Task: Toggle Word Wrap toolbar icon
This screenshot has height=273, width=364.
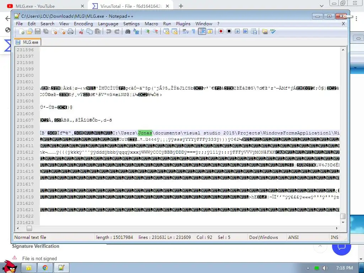Action: click(x=185, y=31)
